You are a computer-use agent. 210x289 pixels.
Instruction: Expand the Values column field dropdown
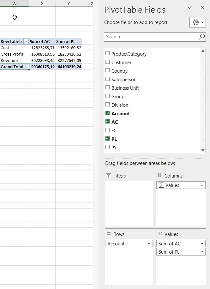coord(202,185)
